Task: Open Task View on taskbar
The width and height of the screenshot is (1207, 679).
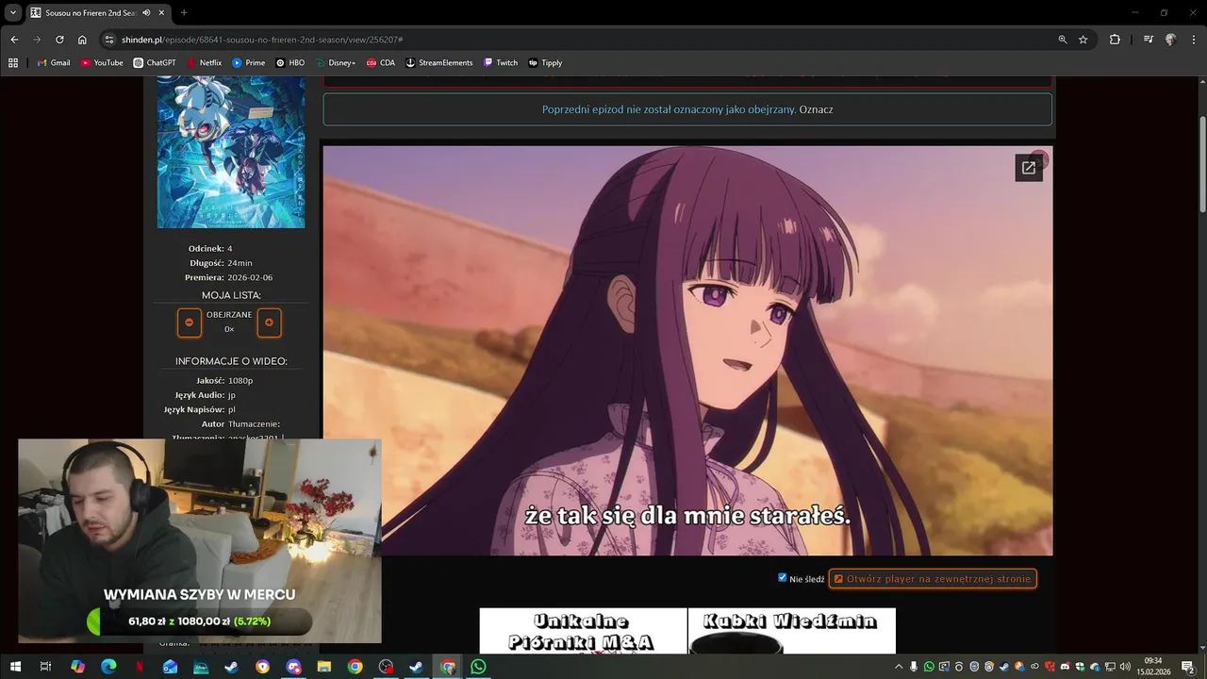Action: [x=45, y=667]
